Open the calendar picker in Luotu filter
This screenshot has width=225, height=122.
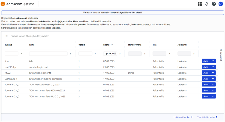click(x=115, y=53)
